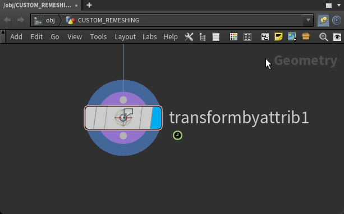Open the pane options arrow menu
The width and height of the screenshot is (344, 214).
339,5
